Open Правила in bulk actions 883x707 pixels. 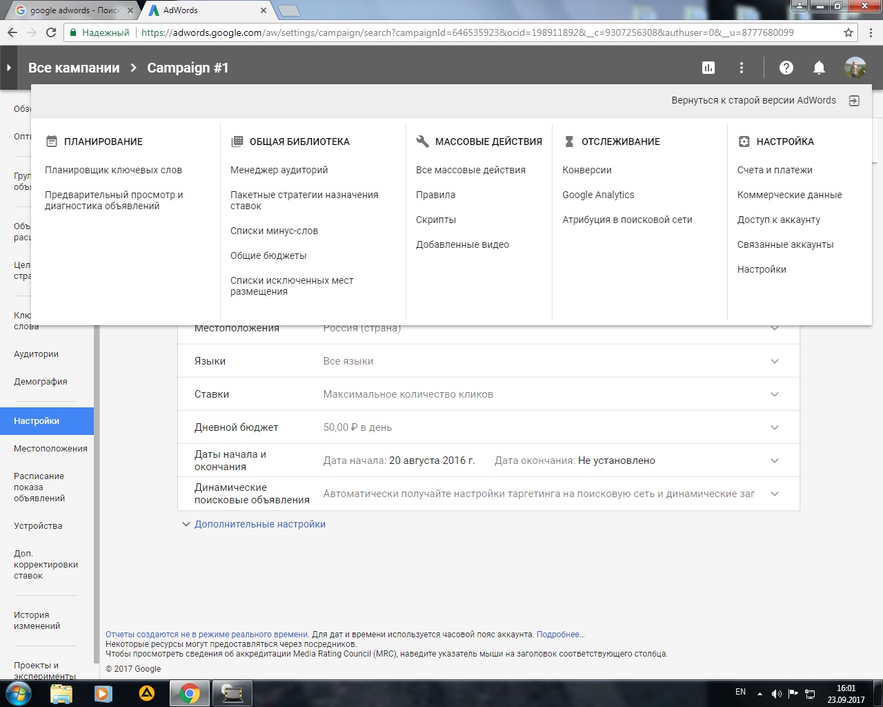click(x=435, y=195)
